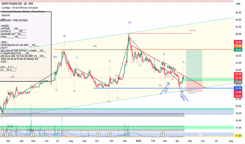Image resolution: width=245 pixels, height=144 pixels.
Task: Click the Dec label on time axis
Action: tap(125, 141)
